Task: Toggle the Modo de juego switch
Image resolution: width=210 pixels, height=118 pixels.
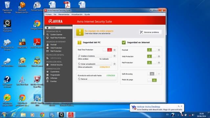Action: coord(152,80)
